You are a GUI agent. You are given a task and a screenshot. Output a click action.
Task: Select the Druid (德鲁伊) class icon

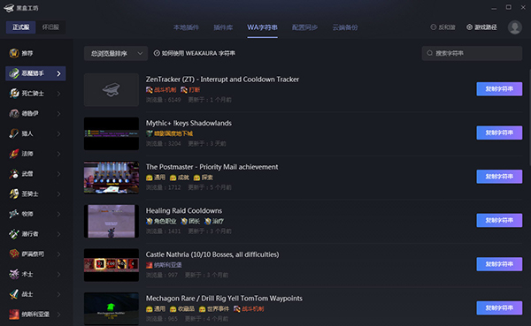coord(14,113)
